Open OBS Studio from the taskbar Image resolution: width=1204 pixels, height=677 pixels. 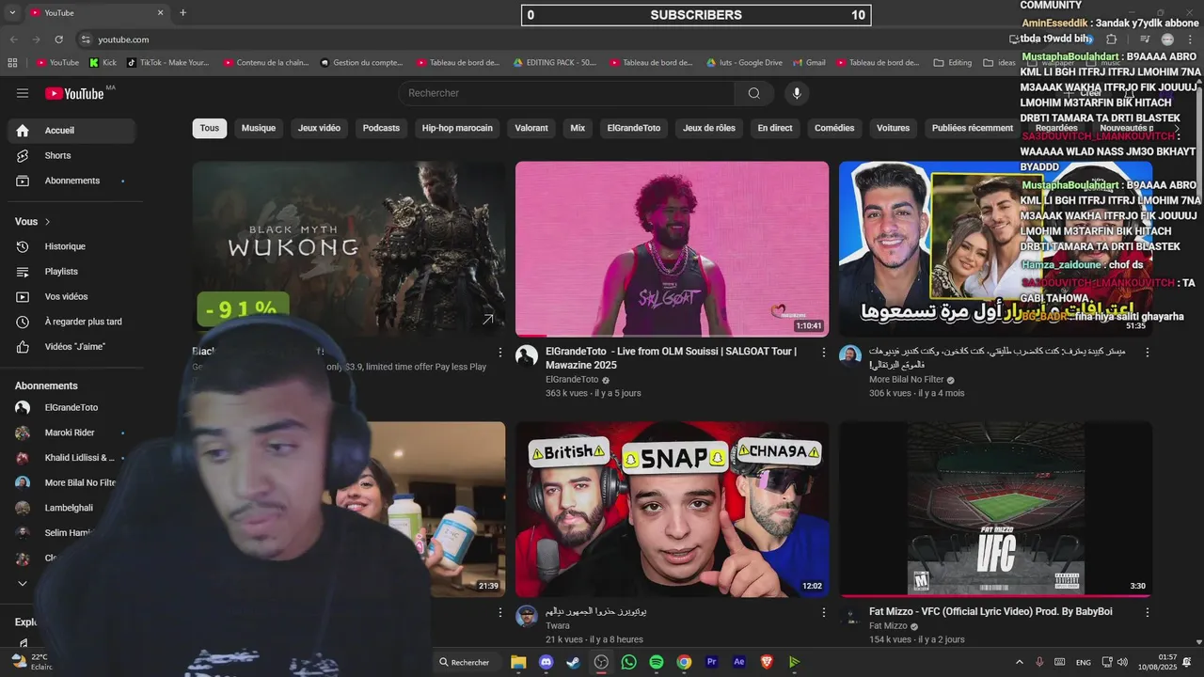[x=601, y=662]
